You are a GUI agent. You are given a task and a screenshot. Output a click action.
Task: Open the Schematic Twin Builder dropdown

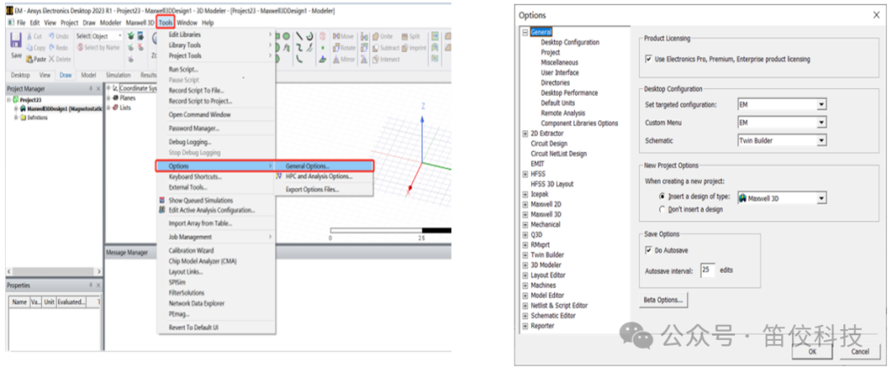coord(820,139)
